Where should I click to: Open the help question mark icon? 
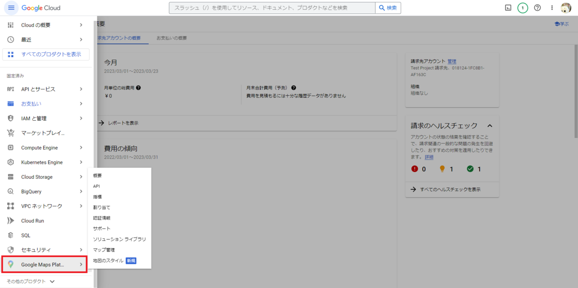[x=538, y=8]
